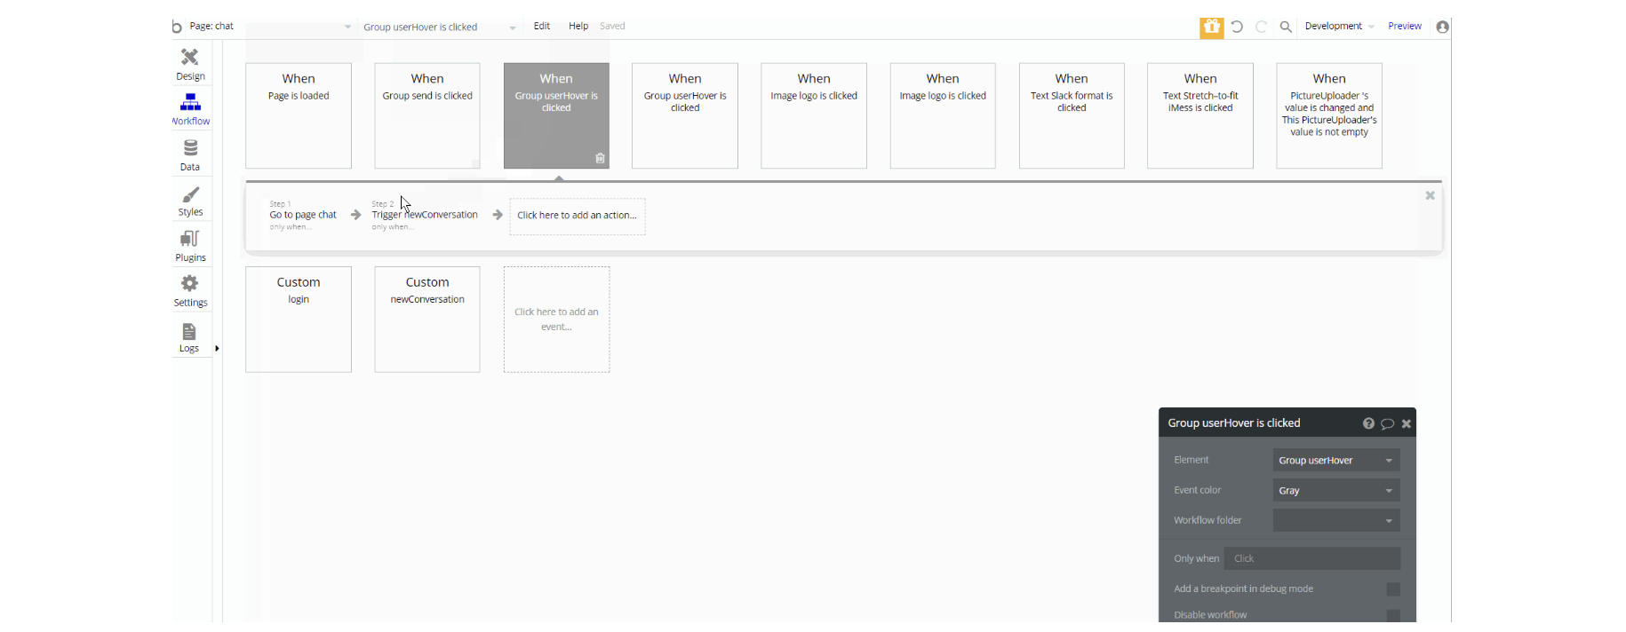Open the Logs tab in sidebar
The width and height of the screenshot is (1626, 632).
(189, 338)
